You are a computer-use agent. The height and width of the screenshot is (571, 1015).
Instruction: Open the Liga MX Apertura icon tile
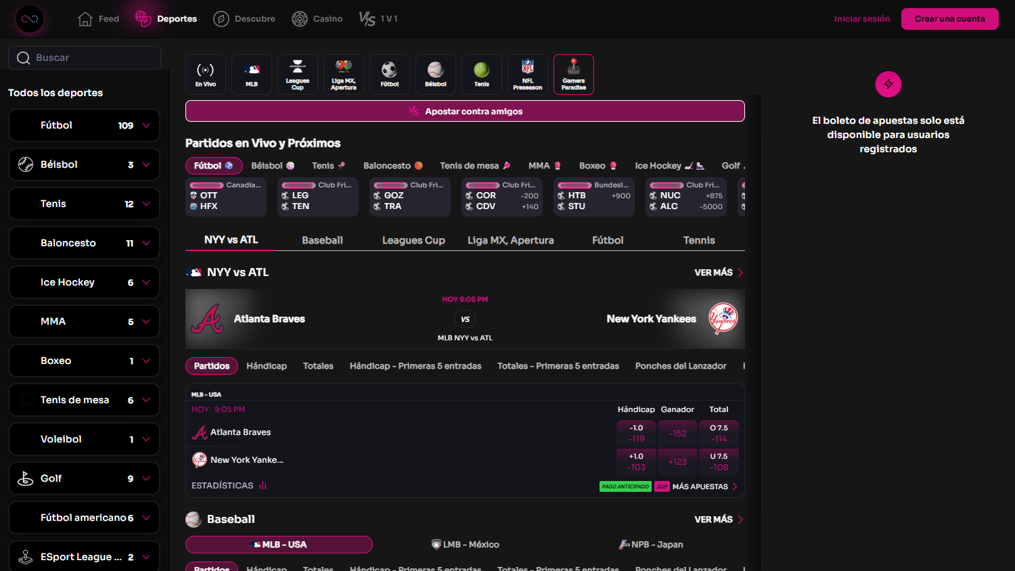click(x=344, y=74)
